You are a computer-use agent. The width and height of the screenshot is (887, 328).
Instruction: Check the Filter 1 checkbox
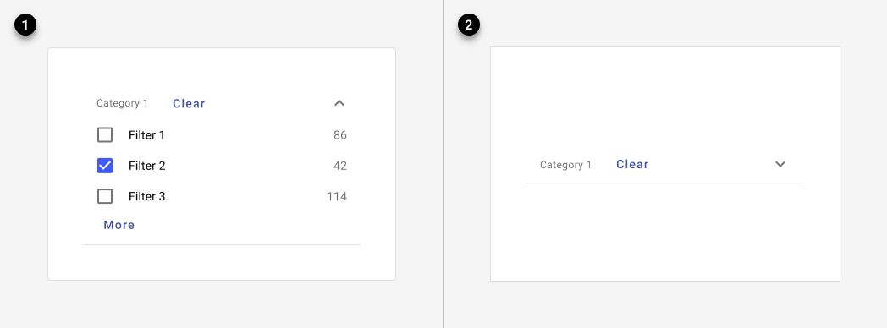105,135
